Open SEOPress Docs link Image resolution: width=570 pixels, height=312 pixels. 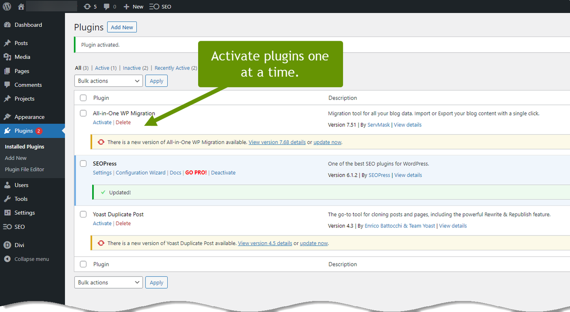[x=175, y=173]
